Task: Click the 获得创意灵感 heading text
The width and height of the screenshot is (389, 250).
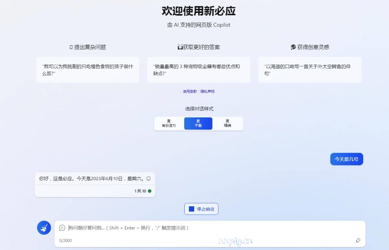Action: pos(313,47)
